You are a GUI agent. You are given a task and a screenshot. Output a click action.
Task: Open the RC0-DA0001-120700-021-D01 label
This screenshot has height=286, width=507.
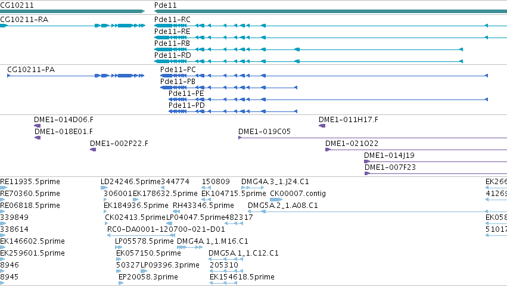(x=166, y=229)
